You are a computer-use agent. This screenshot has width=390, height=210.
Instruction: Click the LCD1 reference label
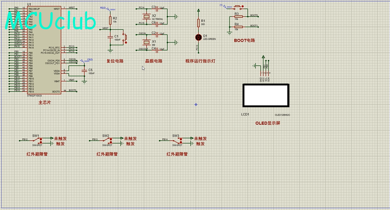coord(245,115)
